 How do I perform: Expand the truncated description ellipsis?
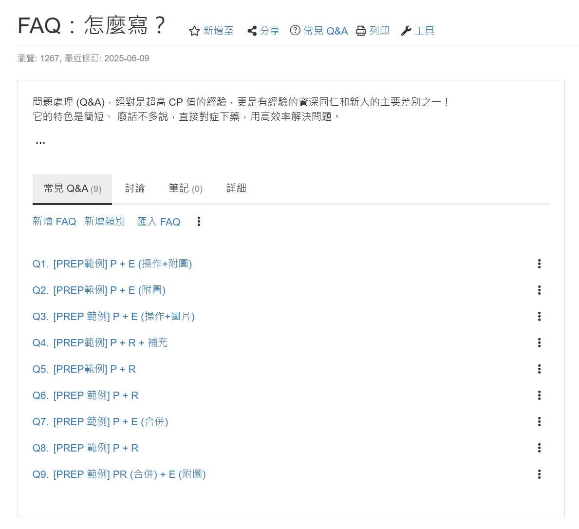click(40, 143)
